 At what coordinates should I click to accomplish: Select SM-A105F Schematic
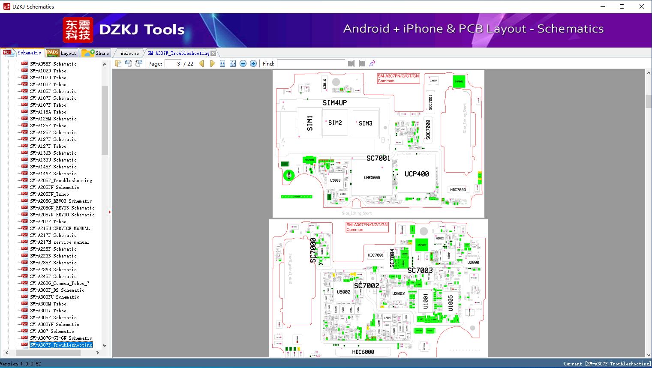point(53,91)
